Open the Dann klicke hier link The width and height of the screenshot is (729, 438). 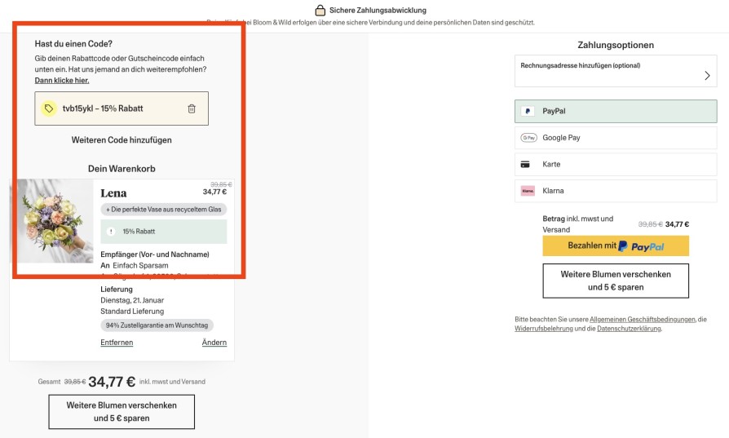pos(62,81)
